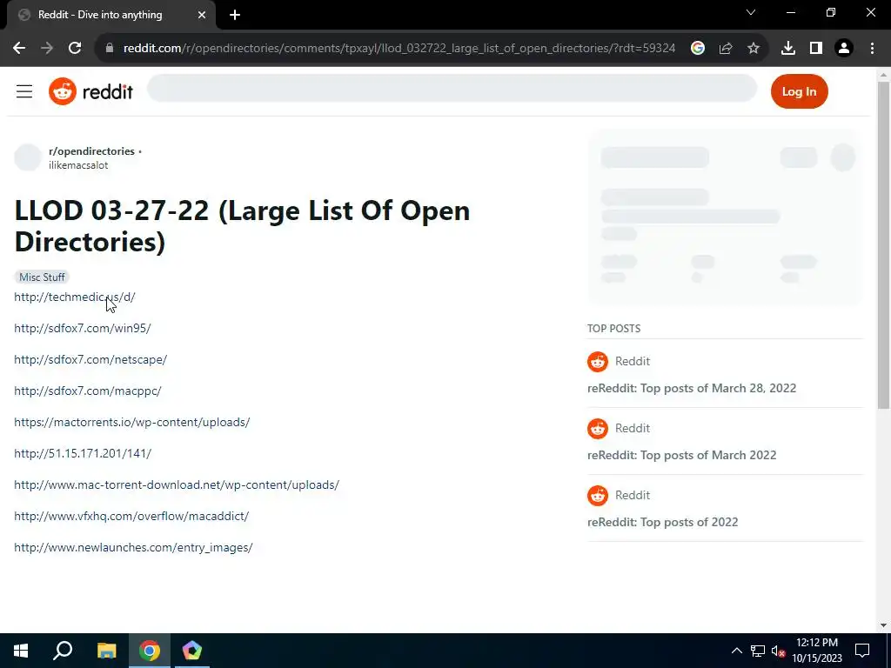Open reReddit Top posts of March 2022
The width and height of the screenshot is (891, 668).
pyautogui.click(x=681, y=455)
